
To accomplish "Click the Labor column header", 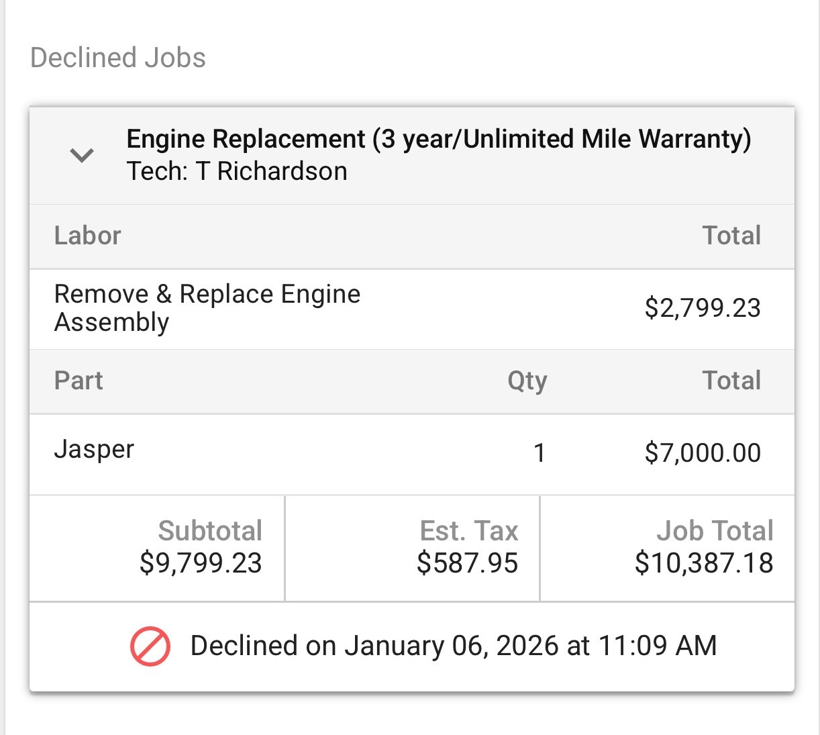I will [87, 236].
